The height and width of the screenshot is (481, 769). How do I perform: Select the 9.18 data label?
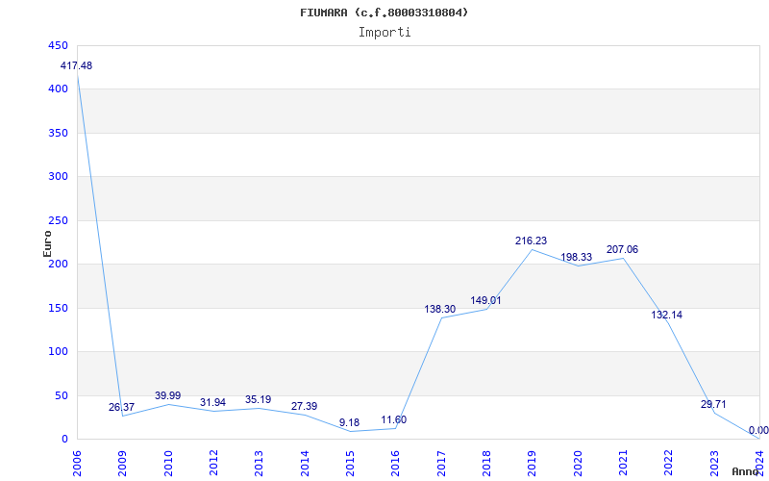coord(349,422)
